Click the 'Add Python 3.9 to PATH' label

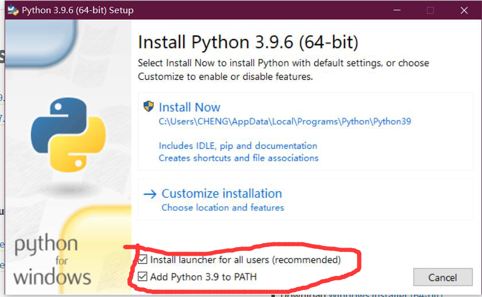(203, 277)
